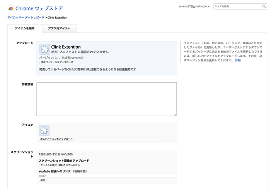
Task: Click the 新しいアイコンをアップロード button
Action: pyautogui.click(x=56, y=139)
